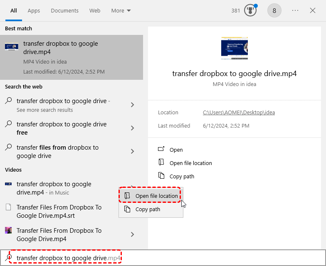Select best match transfer dropbox to google drive.mp4

coord(72,57)
